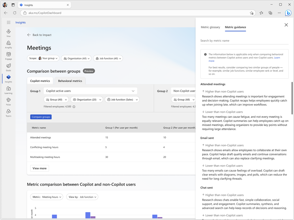This screenshot has height=220, width=294.
Task: Open Organization (All) filter dropdown
Action: [76, 58]
